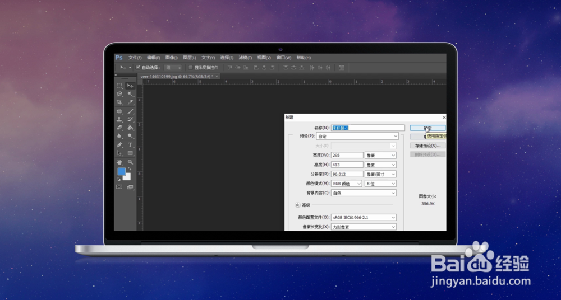Open the height unit dropdown 像素
The image size is (561, 300).
pyautogui.click(x=380, y=165)
